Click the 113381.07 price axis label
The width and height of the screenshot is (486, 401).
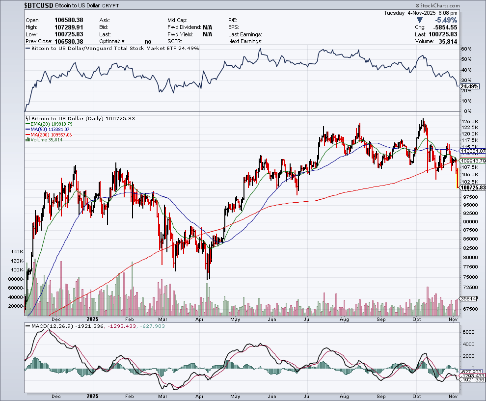click(x=472, y=151)
